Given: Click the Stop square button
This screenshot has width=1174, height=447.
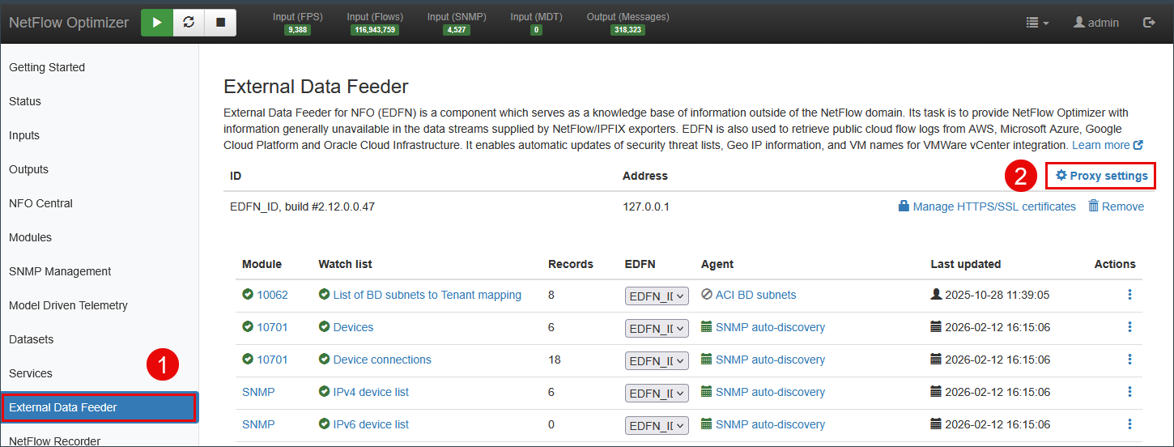Looking at the screenshot, I should click(220, 23).
